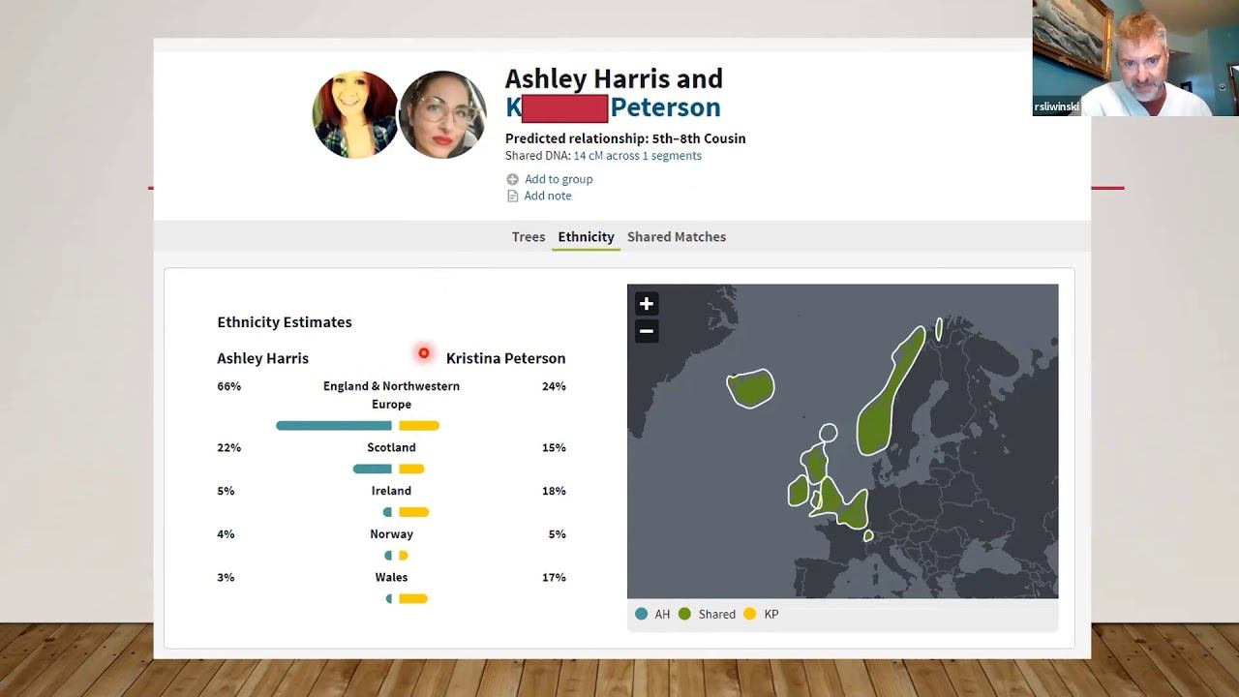This screenshot has width=1239, height=697.
Task: Click Kristina Peterson column header
Action: pyautogui.click(x=505, y=358)
